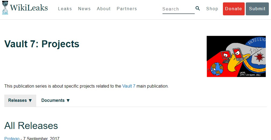Screen dimensions: 271x140
Task: Visit the Shop link
Action: point(212,9)
